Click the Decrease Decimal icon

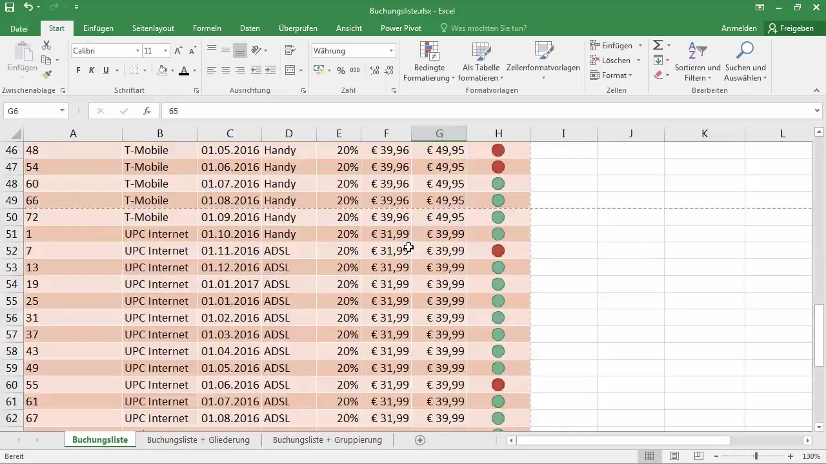point(388,70)
